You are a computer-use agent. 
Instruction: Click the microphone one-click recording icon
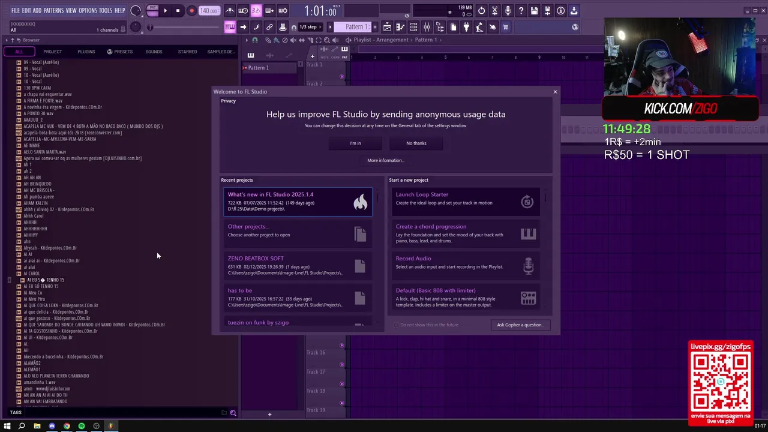coord(508,11)
